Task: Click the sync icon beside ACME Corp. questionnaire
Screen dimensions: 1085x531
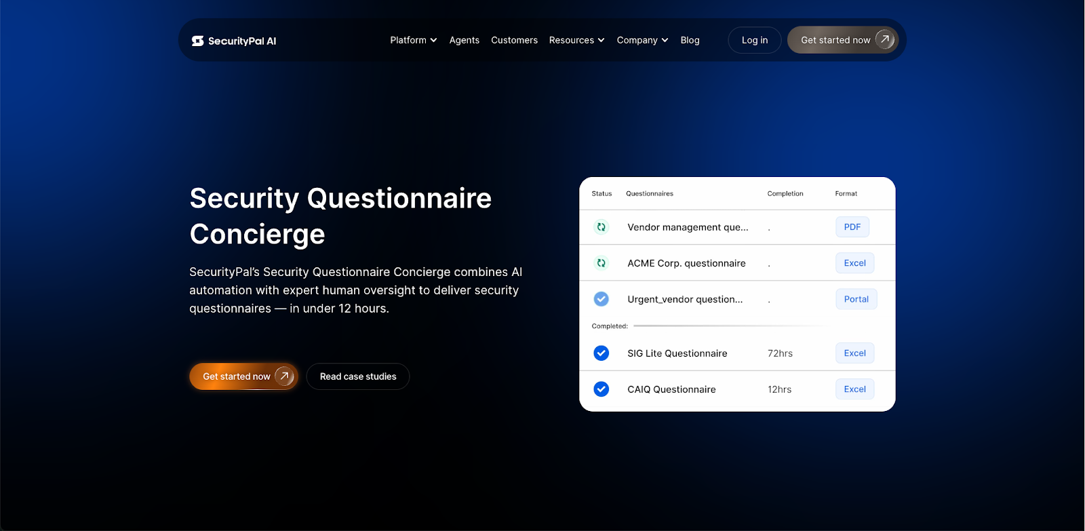Action: (x=601, y=263)
